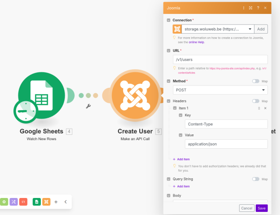Click the purple tools icon in toolbar

point(14,202)
